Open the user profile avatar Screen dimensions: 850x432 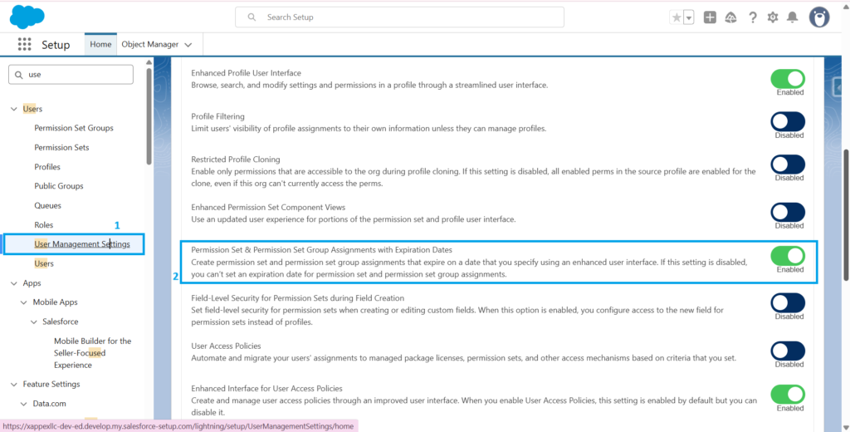[x=819, y=17]
